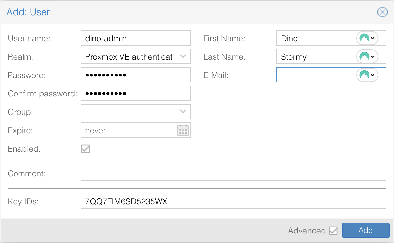Toggle the Enabled checkbox
The height and width of the screenshot is (243, 394).
click(85, 149)
